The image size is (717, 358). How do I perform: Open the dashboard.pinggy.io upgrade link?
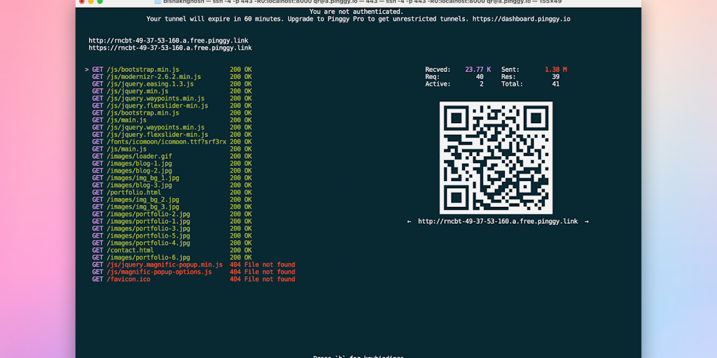click(x=521, y=19)
